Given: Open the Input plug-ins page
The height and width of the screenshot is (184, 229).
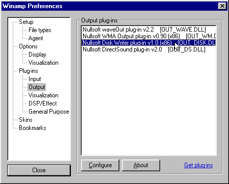Looking at the screenshot, I should point(35,79).
